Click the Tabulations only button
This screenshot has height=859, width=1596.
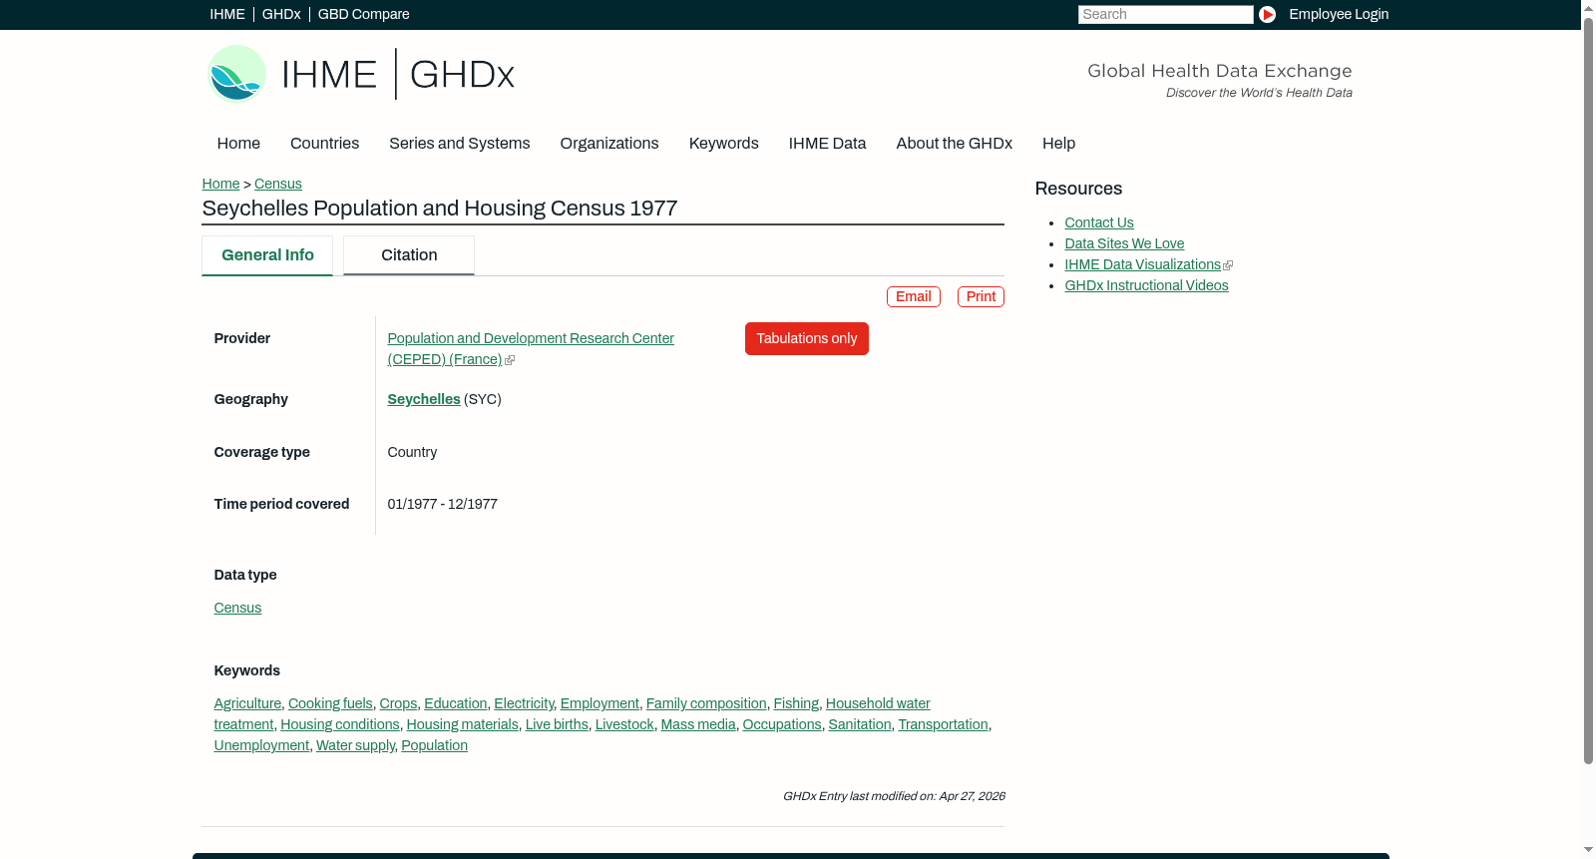806,338
